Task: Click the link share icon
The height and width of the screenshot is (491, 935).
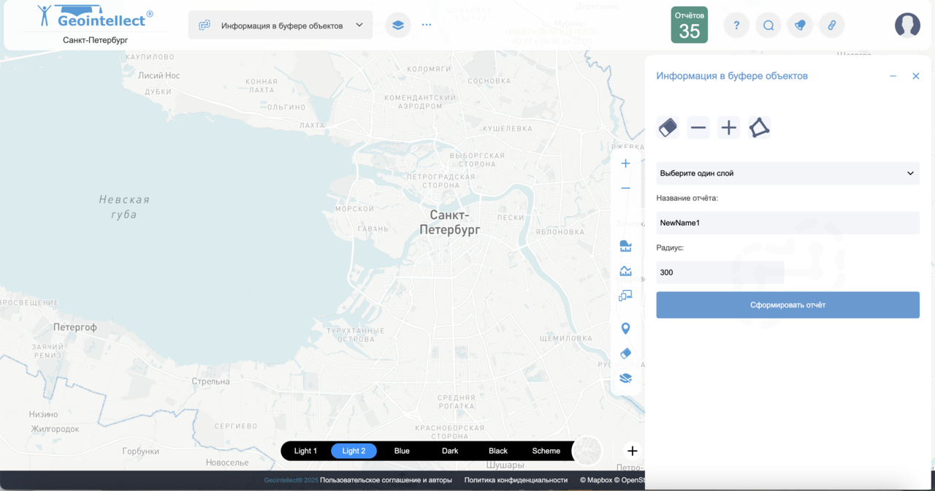Action: [x=831, y=26]
